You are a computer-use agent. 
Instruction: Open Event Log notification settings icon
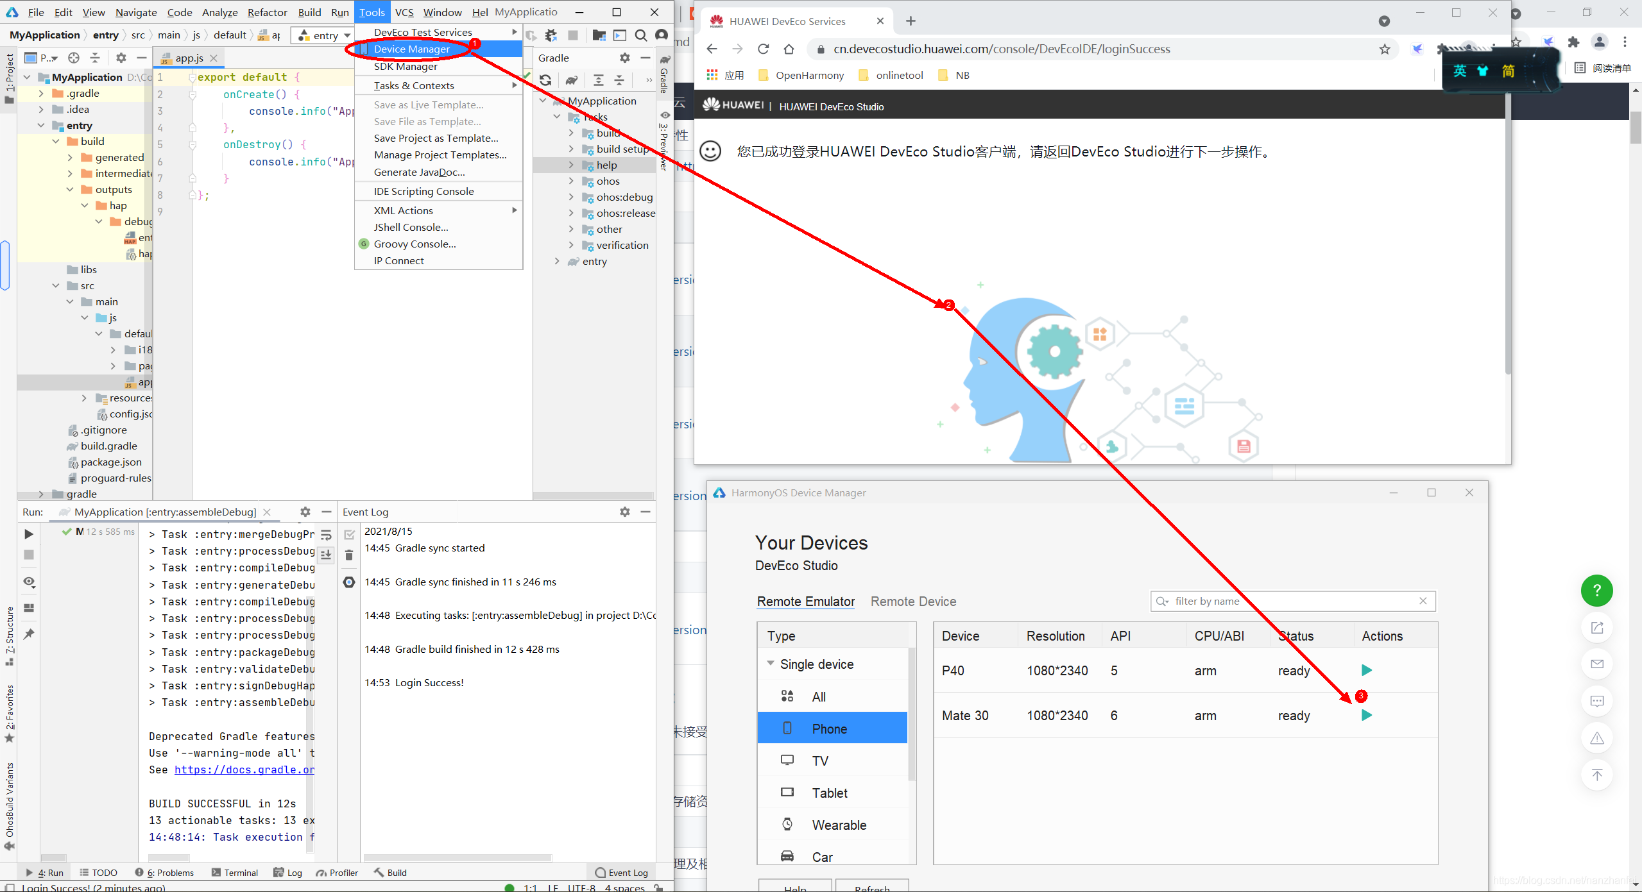349,582
